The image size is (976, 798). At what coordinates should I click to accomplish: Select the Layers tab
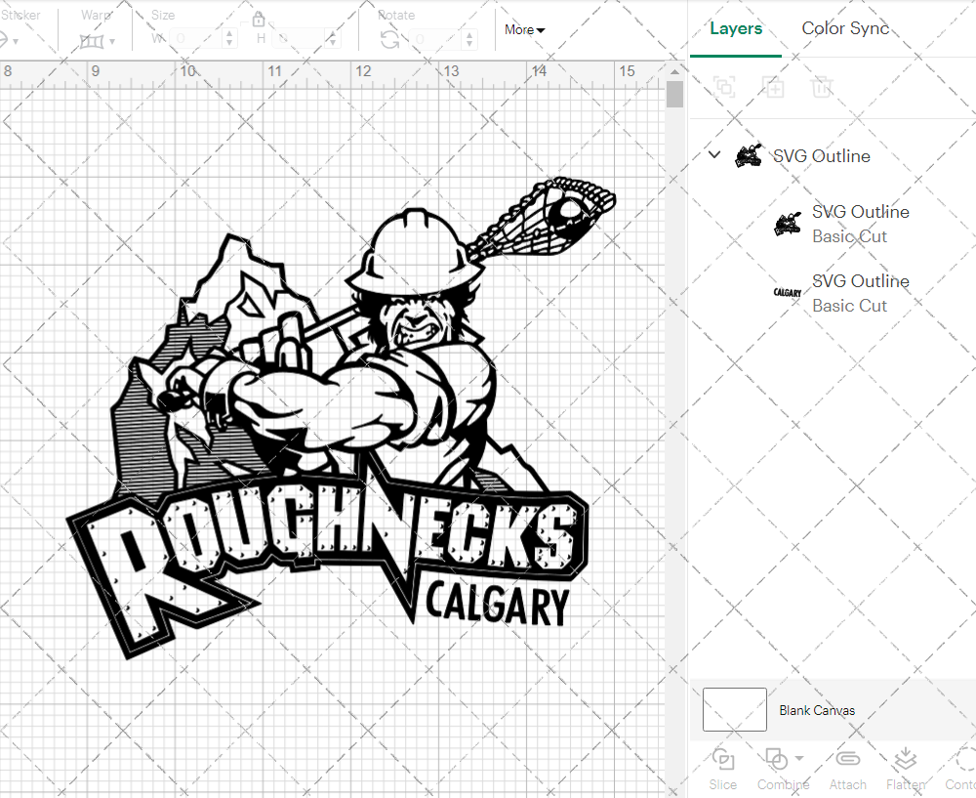click(x=736, y=28)
